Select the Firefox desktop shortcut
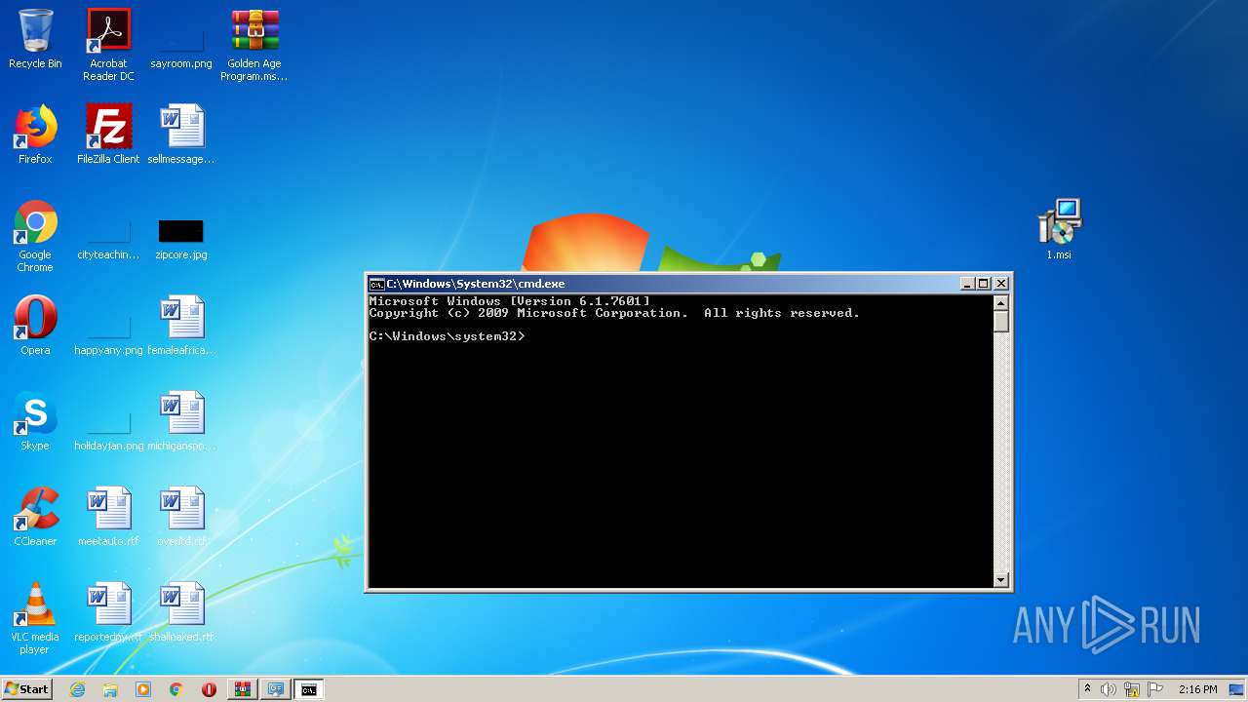This screenshot has width=1248, height=702. pos(35,135)
